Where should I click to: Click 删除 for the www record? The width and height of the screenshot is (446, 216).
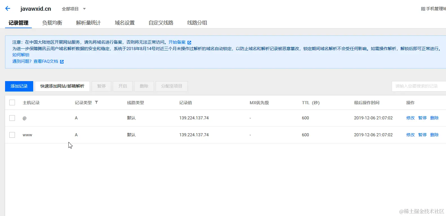[434, 135]
